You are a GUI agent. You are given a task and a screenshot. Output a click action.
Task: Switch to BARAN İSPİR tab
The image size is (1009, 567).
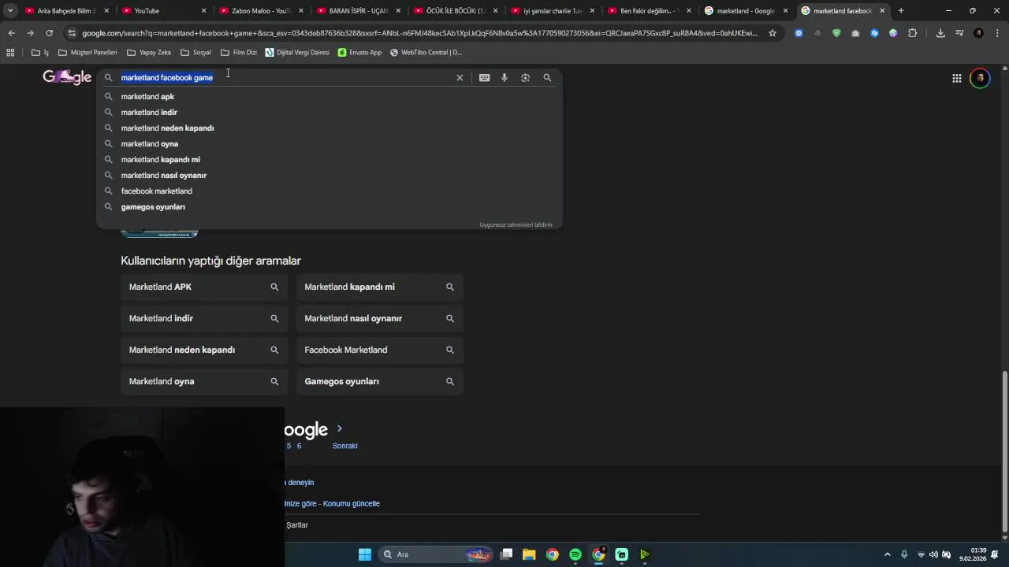[359, 11]
